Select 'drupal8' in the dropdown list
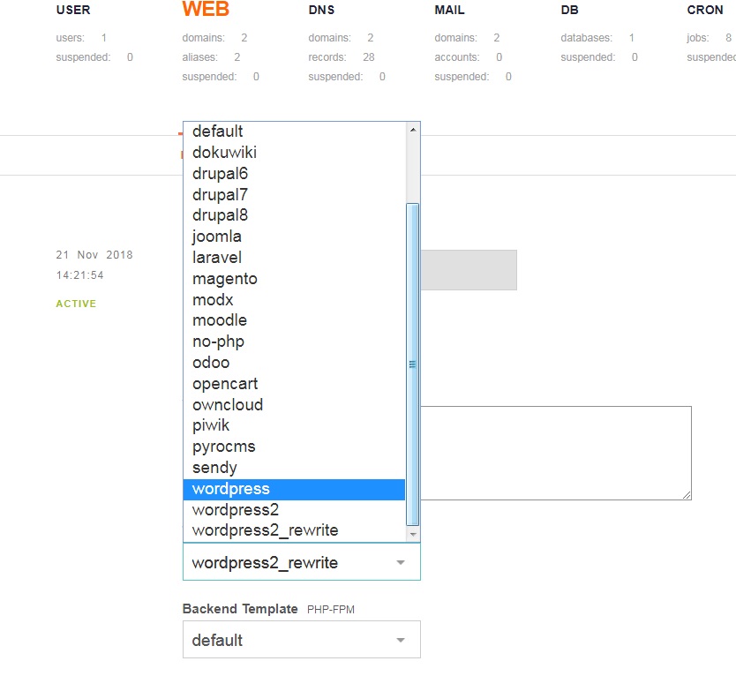Screen dimensions: 736x691 (x=294, y=215)
